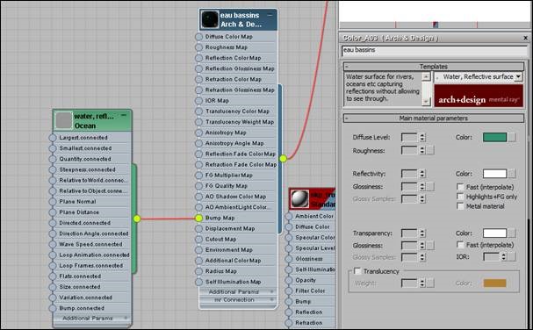Click the Roughness map shortcut button
Screen dimensions: 533x330
point(430,150)
